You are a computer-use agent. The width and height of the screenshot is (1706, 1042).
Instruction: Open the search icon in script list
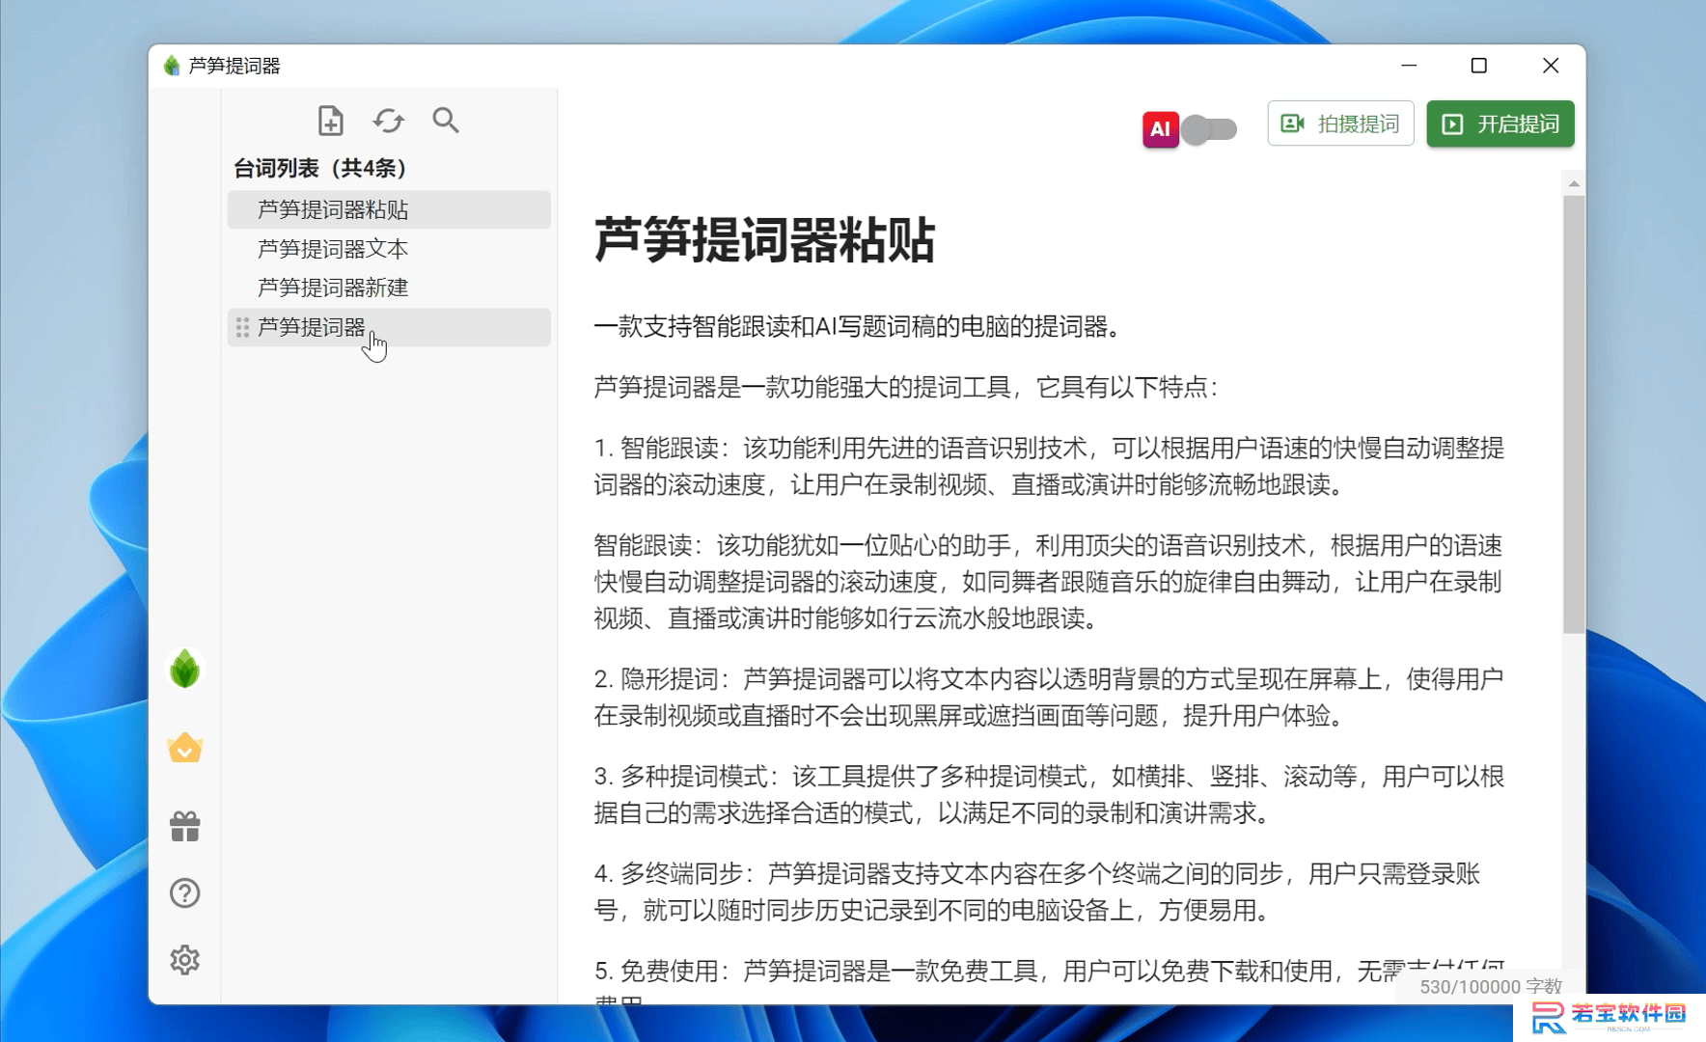445,120
